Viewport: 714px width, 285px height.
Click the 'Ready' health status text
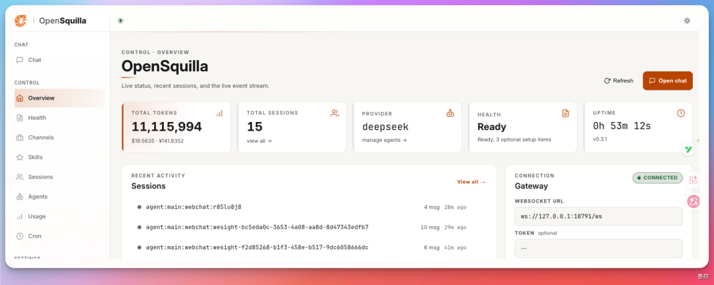tap(492, 127)
